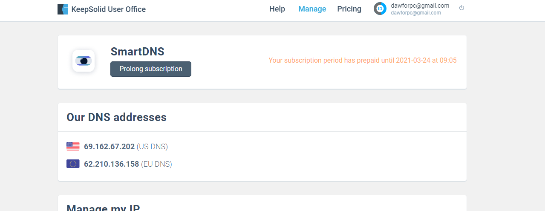Click the KeepSolid logo icon

coord(63,9)
